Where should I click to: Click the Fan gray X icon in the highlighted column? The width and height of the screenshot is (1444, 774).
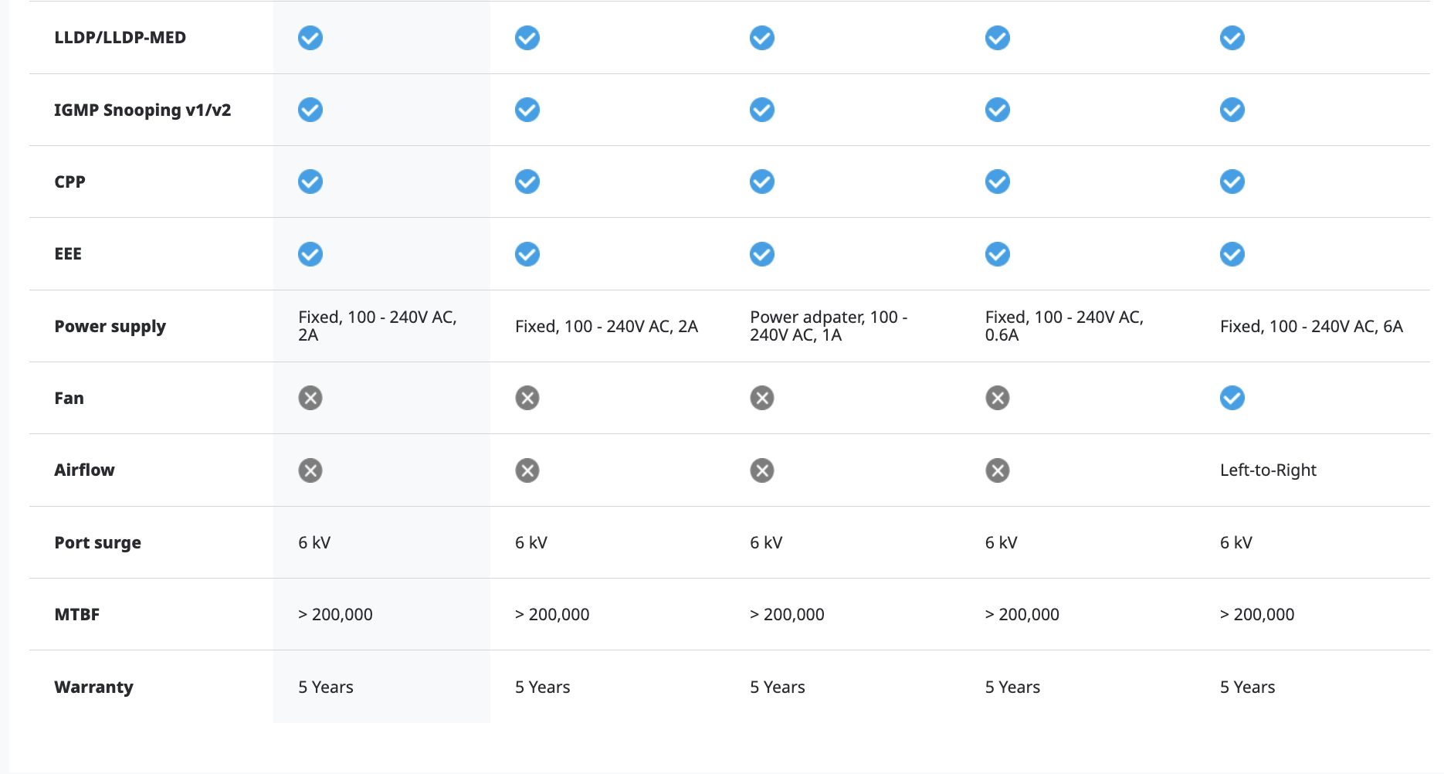(x=310, y=398)
